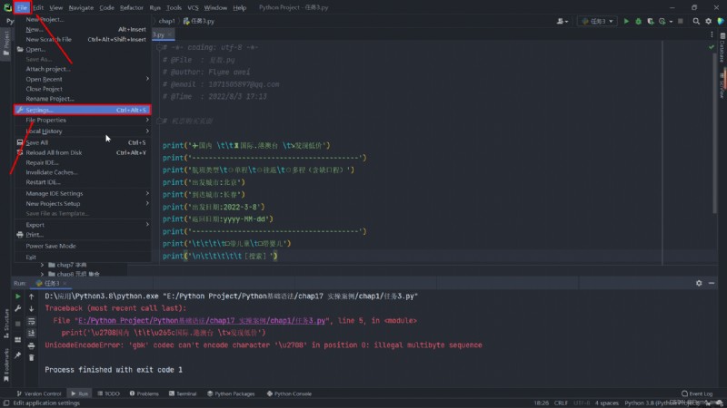Toggle scroll to end icon in Run panel
Image resolution: width=727 pixels, height=408 pixels.
(32, 333)
